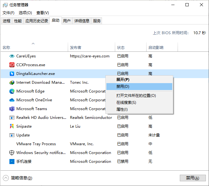Switch to the 性能 tab
Image resolution: width=209 pixels, height=186 pixels.
click(x=18, y=21)
